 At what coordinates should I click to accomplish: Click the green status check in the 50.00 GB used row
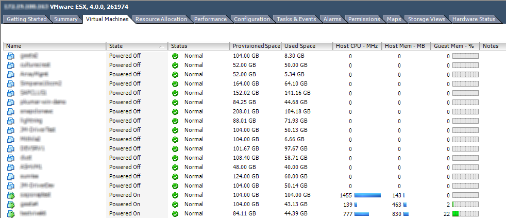175,65
